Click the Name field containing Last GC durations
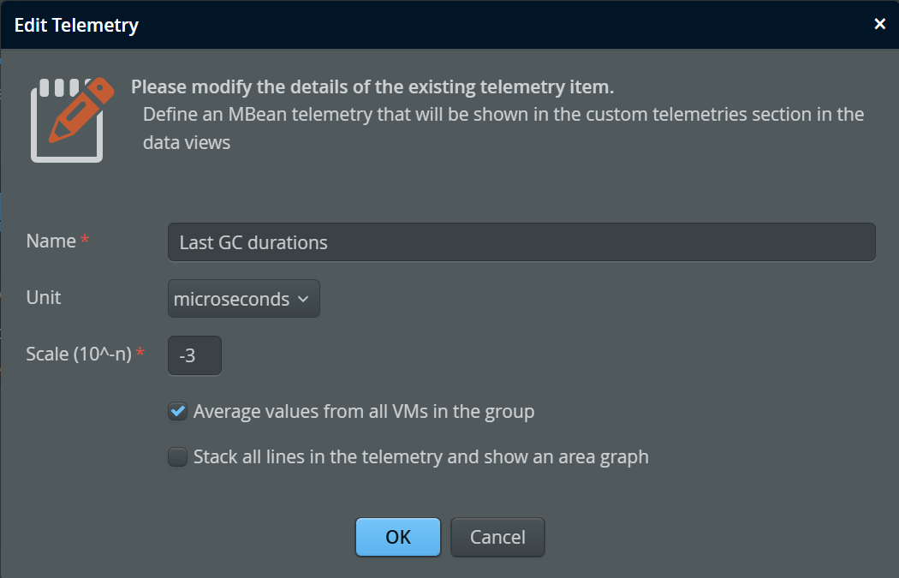The image size is (899, 578). tap(521, 242)
